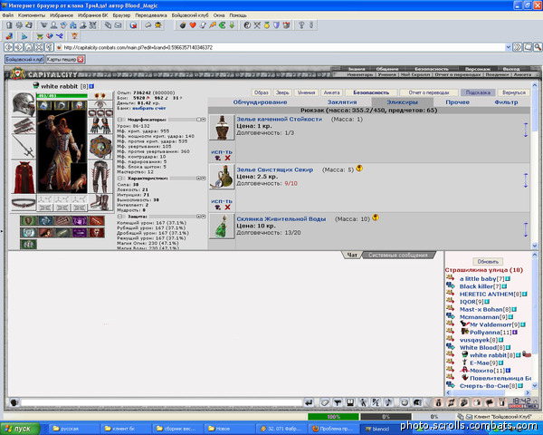Screen dimensions: 543x435
Task: Click the envelope icon in top toolbar
Action: pyautogui.click(x=118, y=25)
